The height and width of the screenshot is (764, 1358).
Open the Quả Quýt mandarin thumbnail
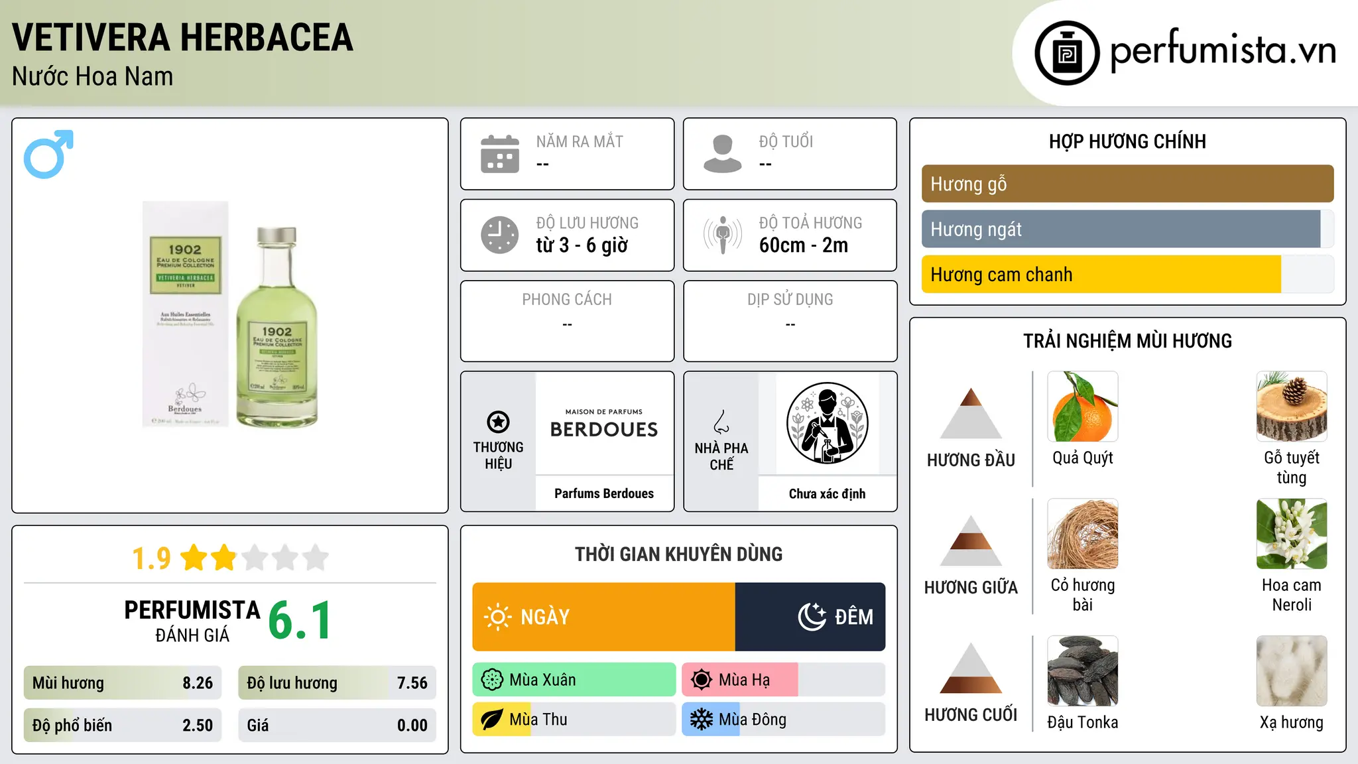(x=1083, y=407)
